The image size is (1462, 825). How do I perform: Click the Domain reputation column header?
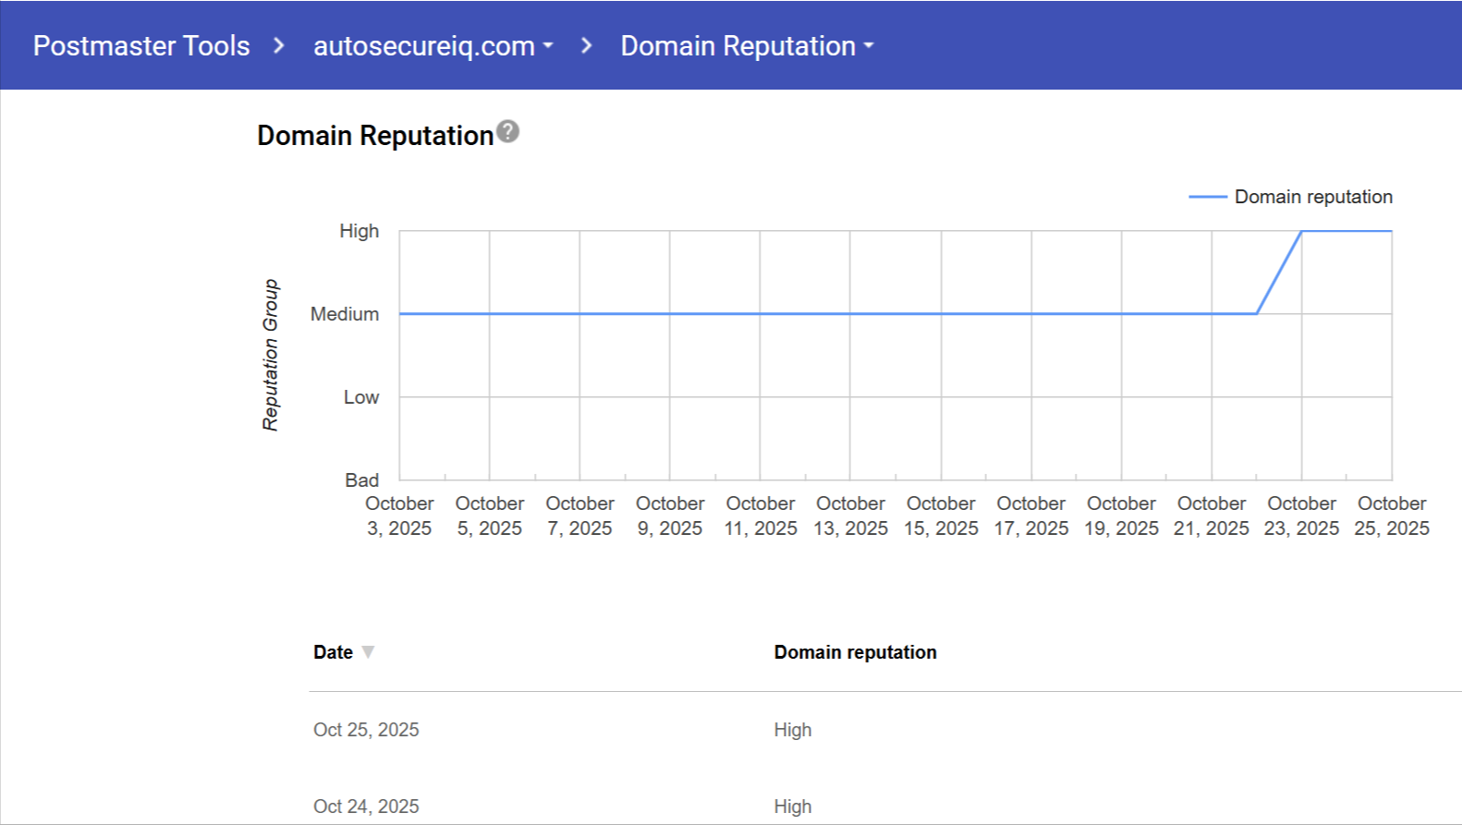tap(855, 652)
